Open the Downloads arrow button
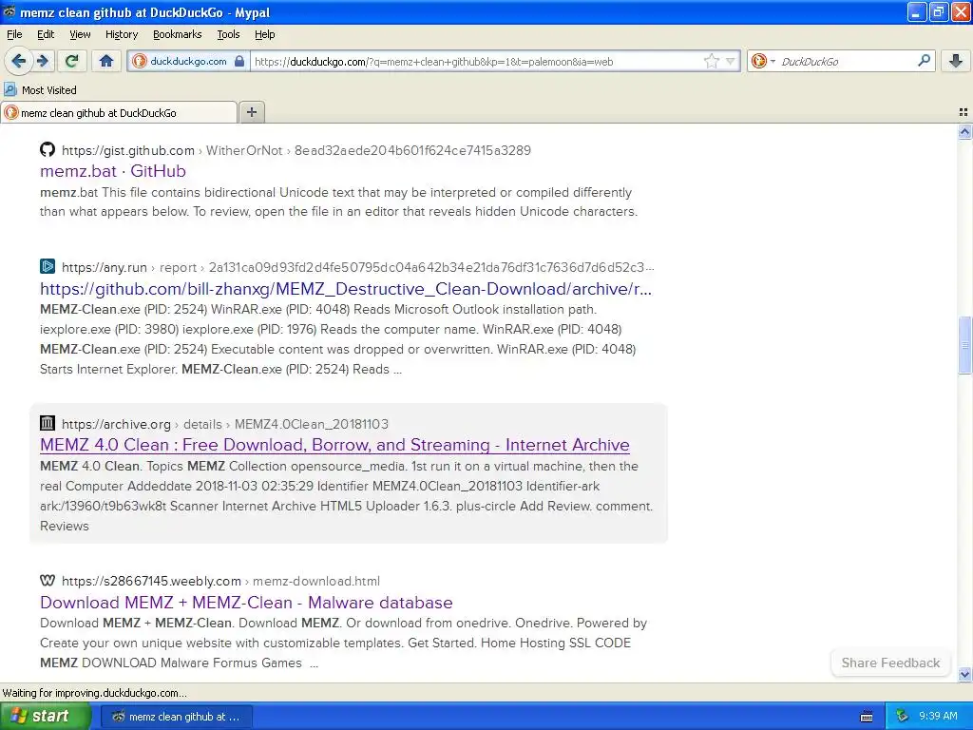This screenshot has width=973, height=730. pyautogui.click(x=956, y=61)
